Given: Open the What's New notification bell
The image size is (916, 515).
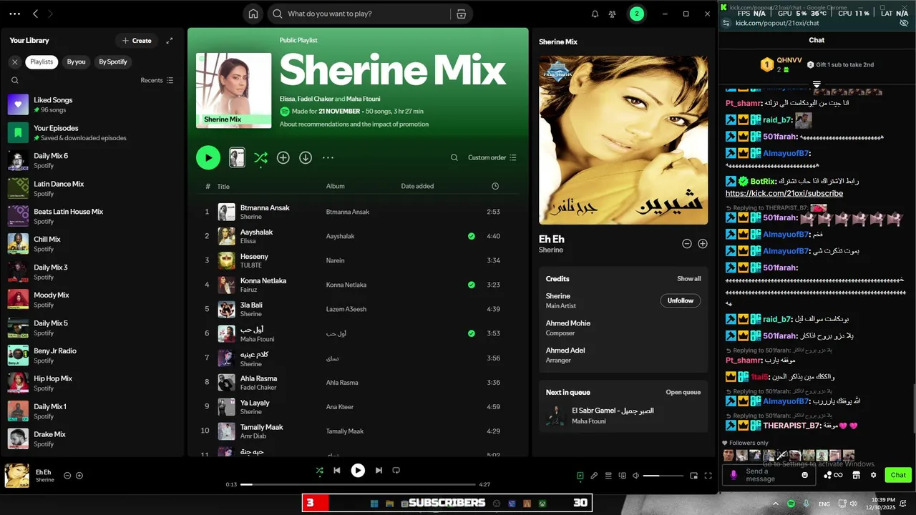Looking at the screenshot, I should [x=595, y=14].
